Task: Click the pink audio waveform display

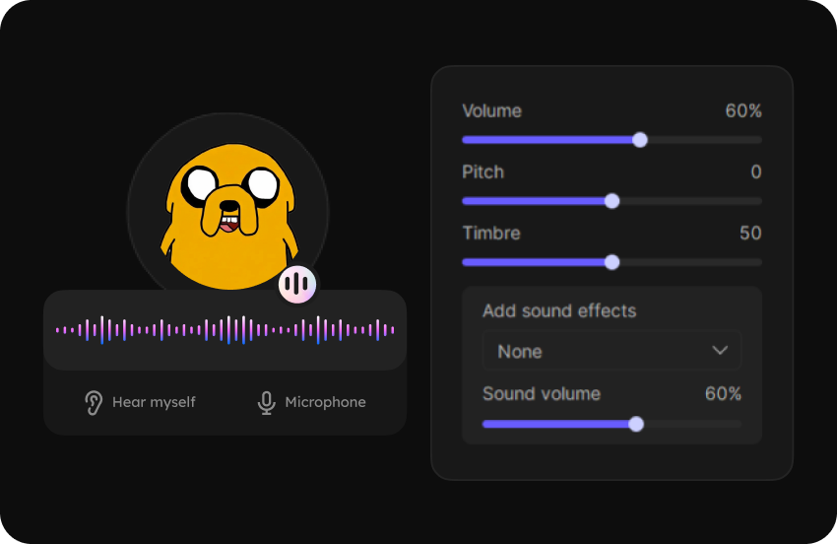Action: (x=225, y=330)
